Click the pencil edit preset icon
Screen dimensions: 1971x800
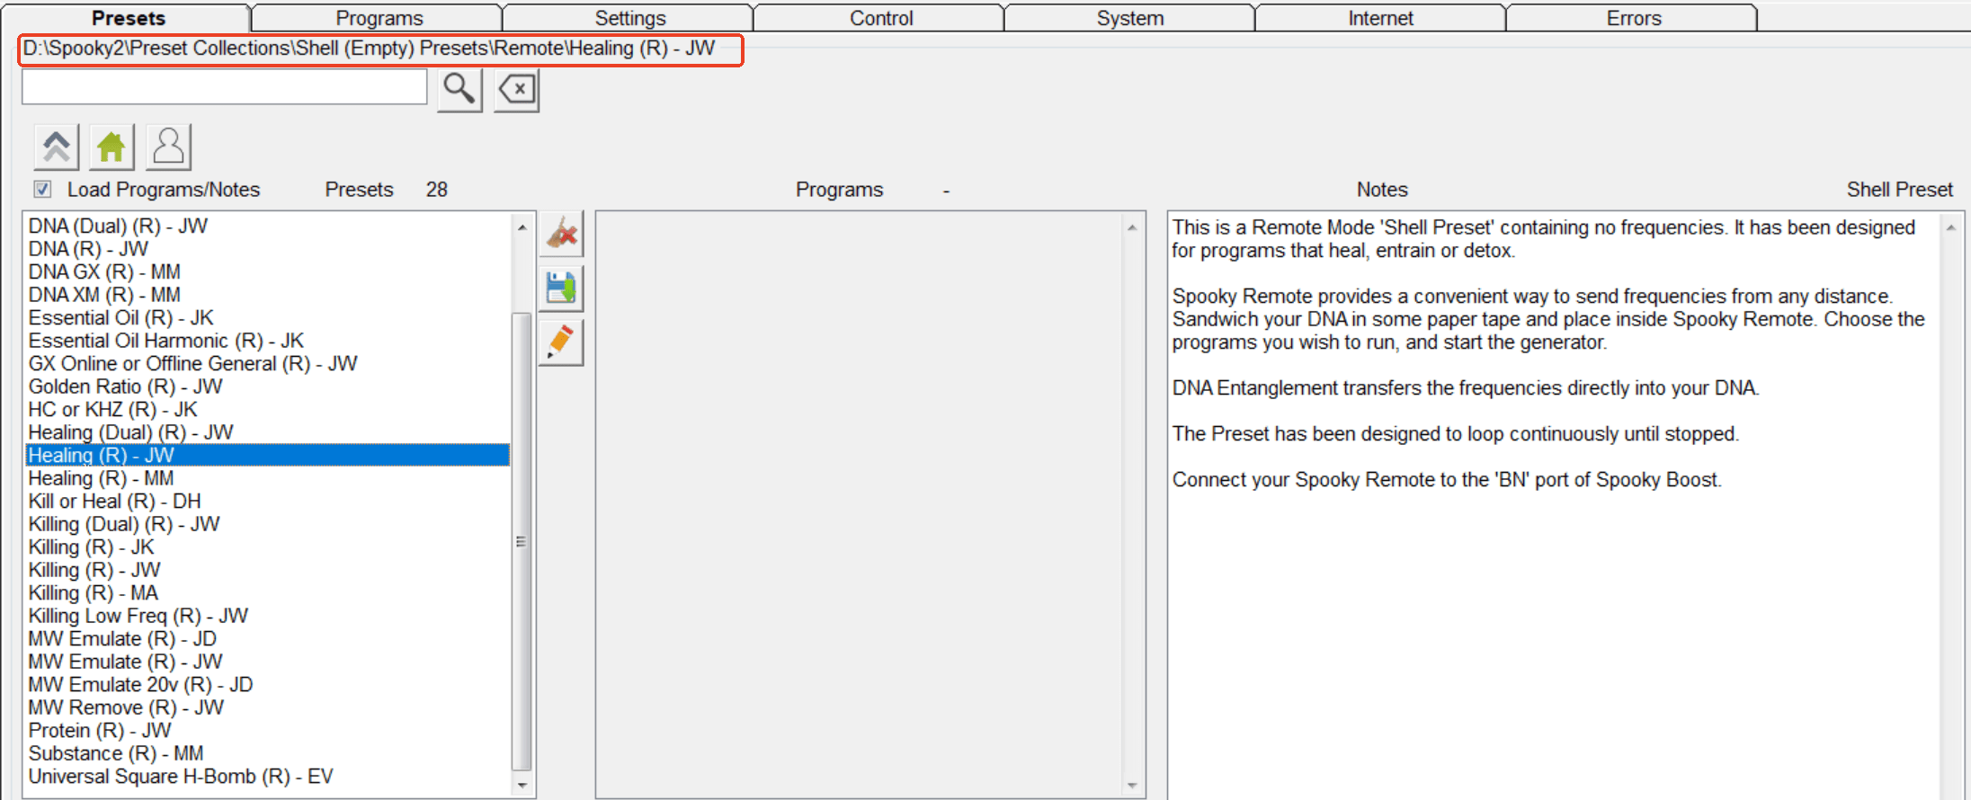click(x=562, y=342)
